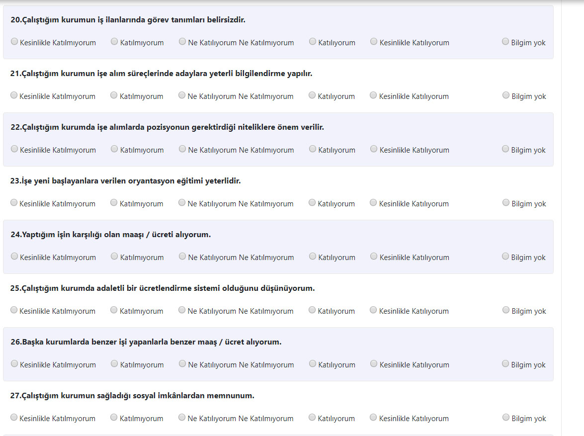Screen dimensions: 584x436
Task: Choose 'Kesinlikle Katılıyorum' for question 22
Action: [x=374, y=149]
